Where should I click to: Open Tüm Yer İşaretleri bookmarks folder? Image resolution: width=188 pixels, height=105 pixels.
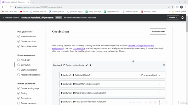tap(179, 12)
